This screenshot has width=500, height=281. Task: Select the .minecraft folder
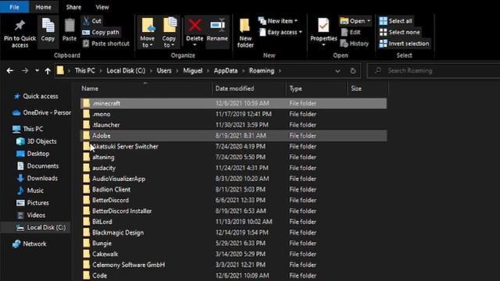click(234, 103)
